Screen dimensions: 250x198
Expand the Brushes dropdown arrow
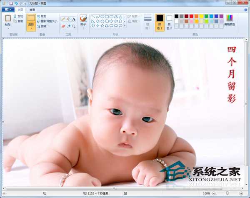[x=83, y=28]
